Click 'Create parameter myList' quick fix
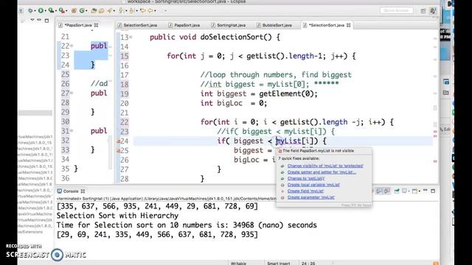 click(x=311, y=197)
